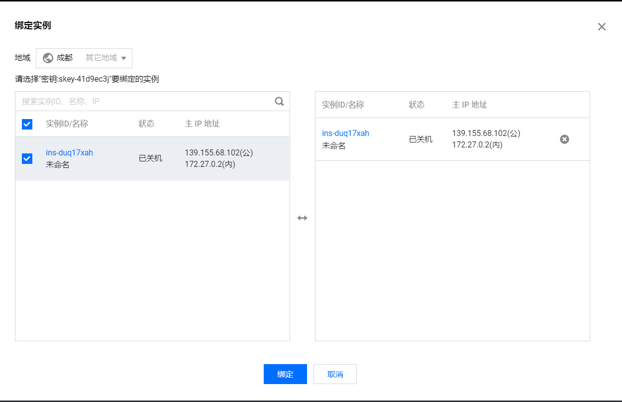Click 主 IP 地址 header in right list
622x402 pixels.
pos(469,105)
